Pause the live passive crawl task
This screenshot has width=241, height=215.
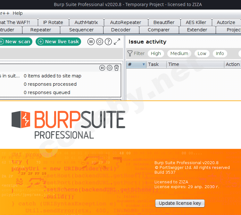click(102, 68)
